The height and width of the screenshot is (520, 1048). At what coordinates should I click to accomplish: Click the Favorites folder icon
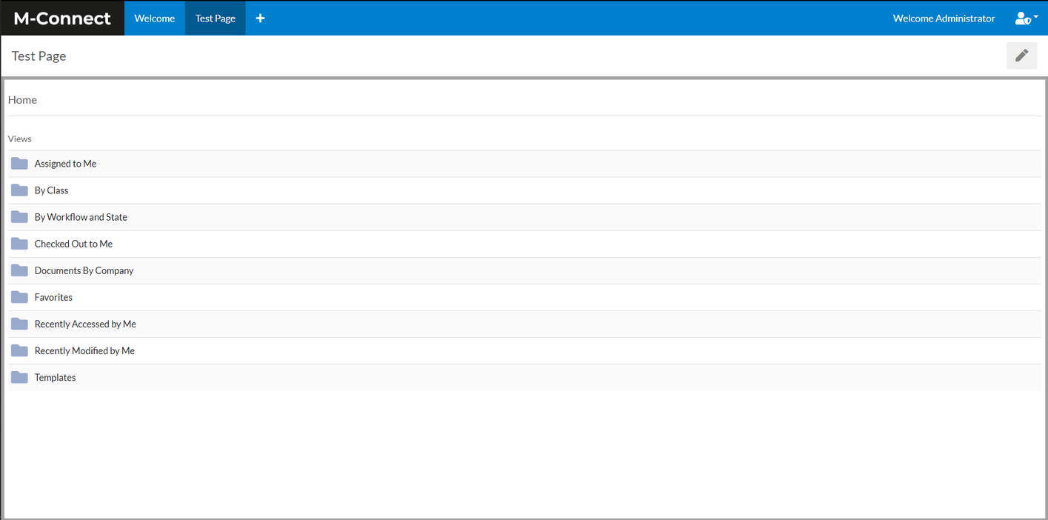click(19, 296)
